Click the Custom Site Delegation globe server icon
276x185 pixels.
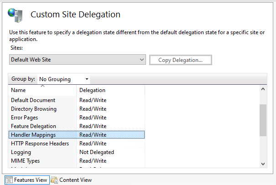click(x=16, y=15)
